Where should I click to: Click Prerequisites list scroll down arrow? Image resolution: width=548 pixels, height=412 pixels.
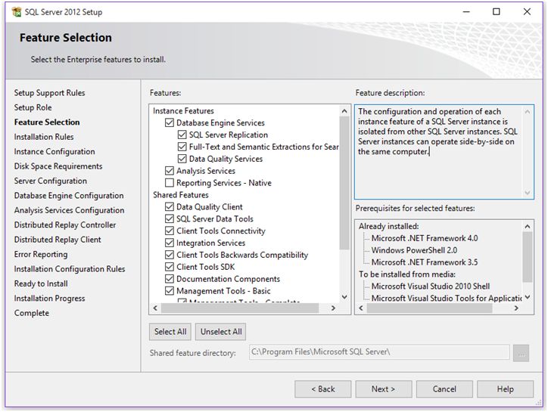[x=528, y=297]
